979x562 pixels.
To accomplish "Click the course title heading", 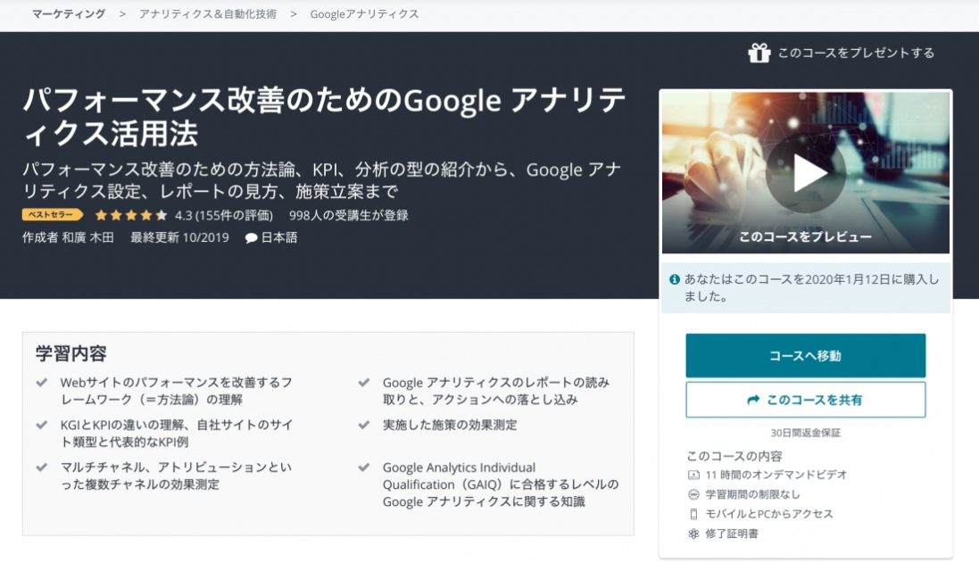I will pyautogui.click(x=324, y=117).
